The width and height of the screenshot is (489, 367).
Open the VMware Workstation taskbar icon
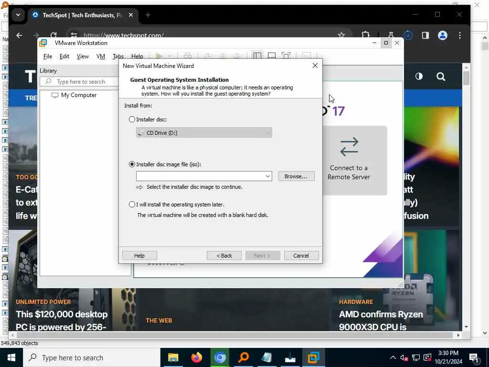[x=313, y=357]
